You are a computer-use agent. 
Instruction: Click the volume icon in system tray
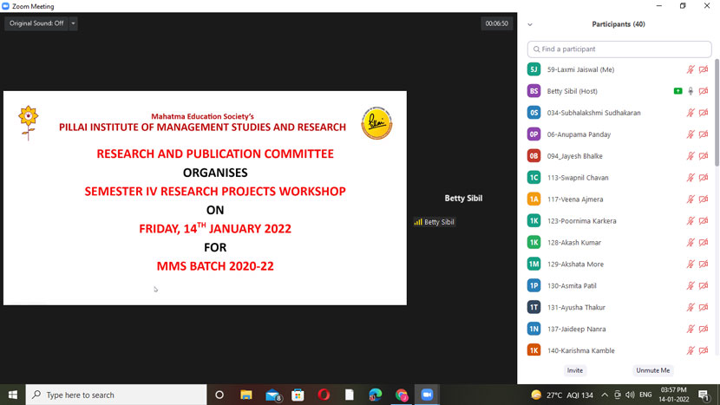pyautogui.click(x=630, y=395)
